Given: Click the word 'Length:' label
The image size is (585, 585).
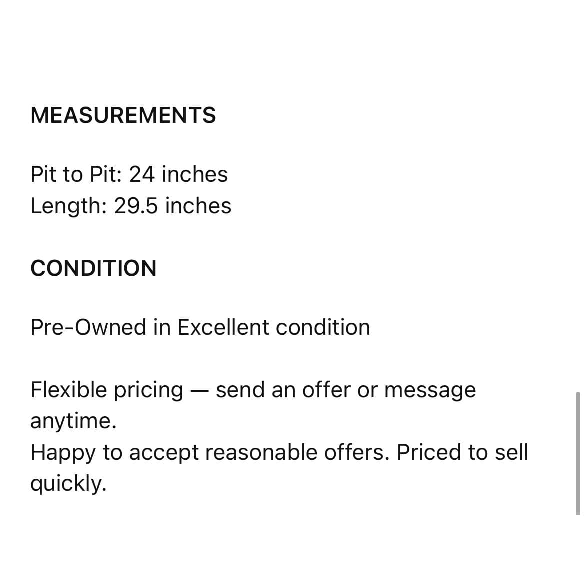Looking at the screenshot, I should (69, 206).
